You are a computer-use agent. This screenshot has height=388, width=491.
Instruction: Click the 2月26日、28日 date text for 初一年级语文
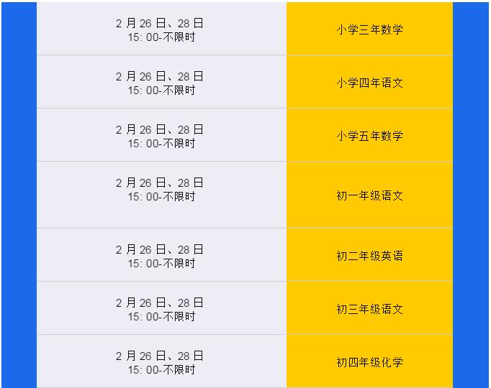(160, 183)
